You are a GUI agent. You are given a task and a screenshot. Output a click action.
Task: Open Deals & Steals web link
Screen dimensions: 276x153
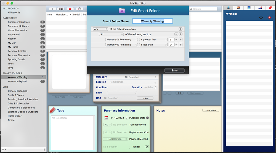point(16,95)
